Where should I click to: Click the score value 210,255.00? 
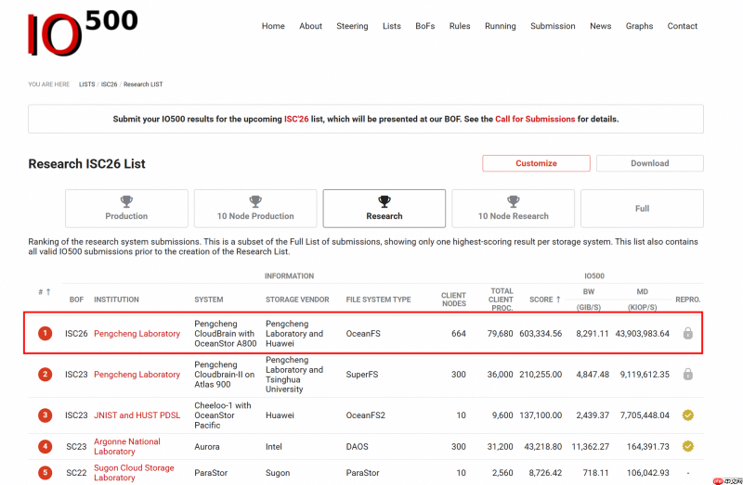[541, 375]
